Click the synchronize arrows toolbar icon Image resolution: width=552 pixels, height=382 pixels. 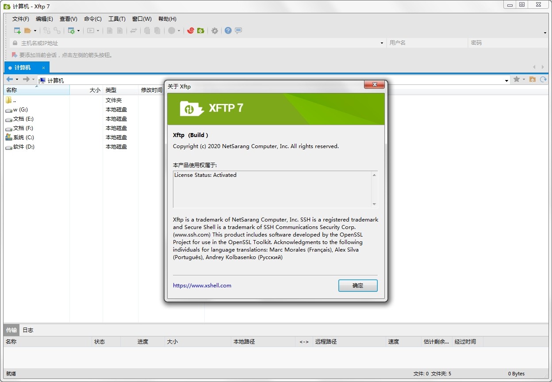coord(133,31)
